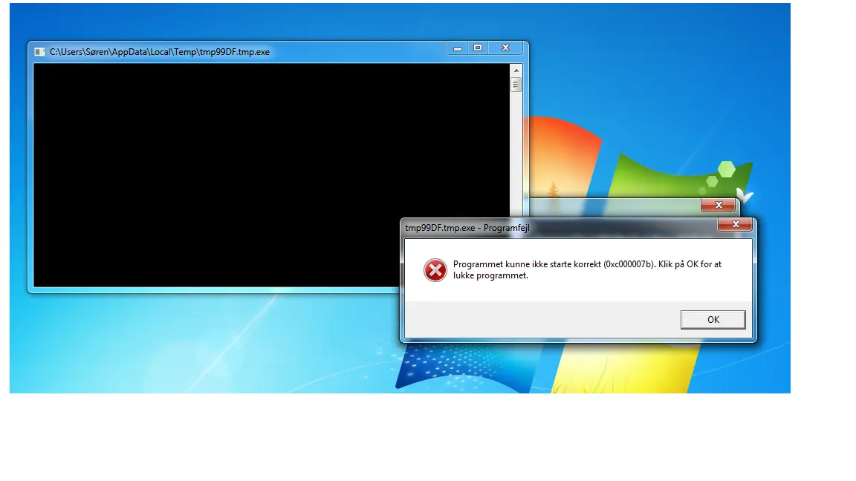This screenshot has height=481, width=856.
Task: Click OK to close the error dialog
Action: pyautogui.click(x=713, y=320)
